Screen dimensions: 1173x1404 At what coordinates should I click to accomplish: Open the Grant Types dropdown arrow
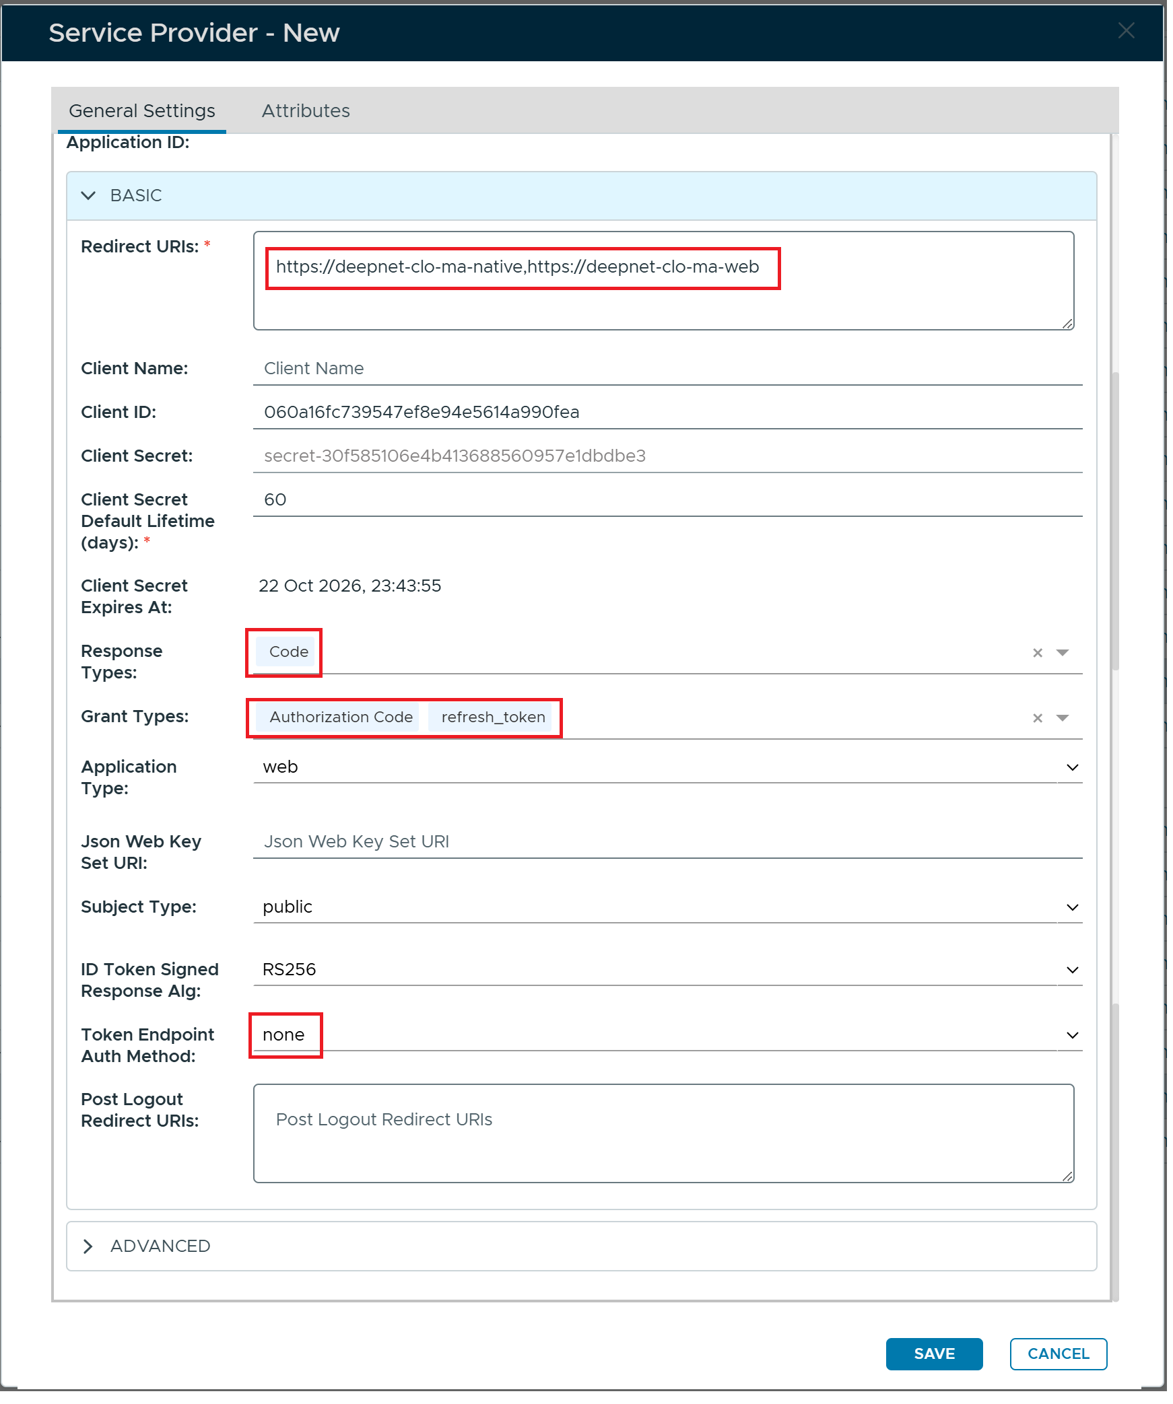point(1063,718)
